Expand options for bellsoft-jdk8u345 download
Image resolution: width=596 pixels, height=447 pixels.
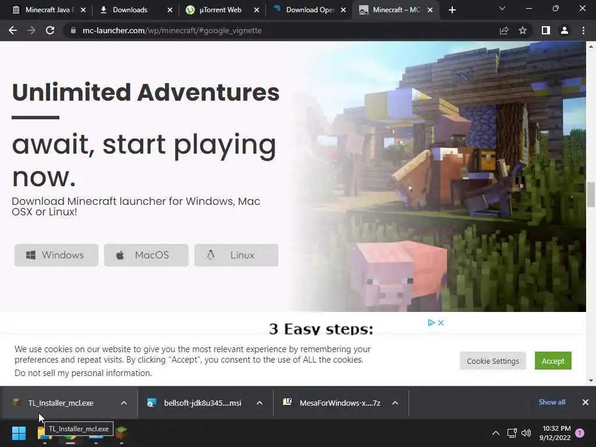[x=260, y=403]
